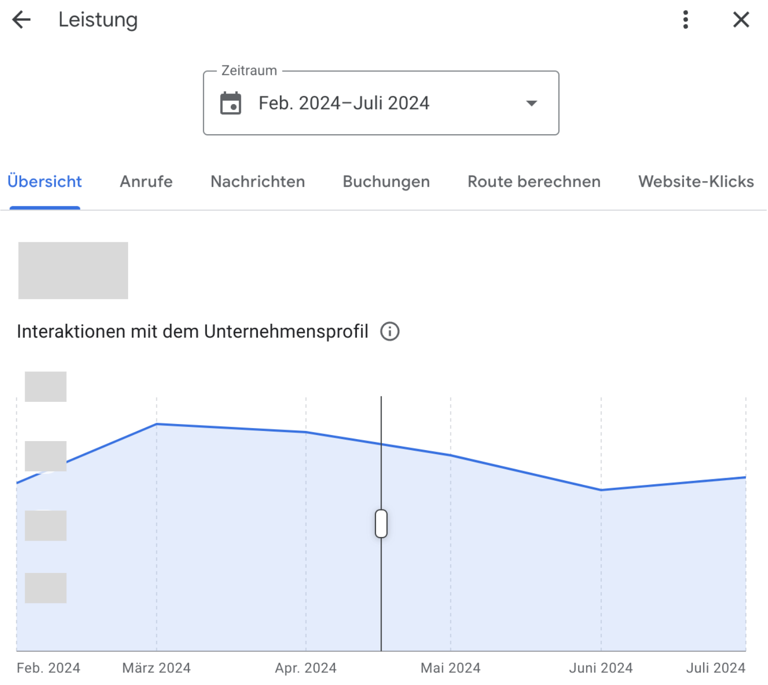
Task: Open the Route berechnen tab
Action: pos(534,182)
